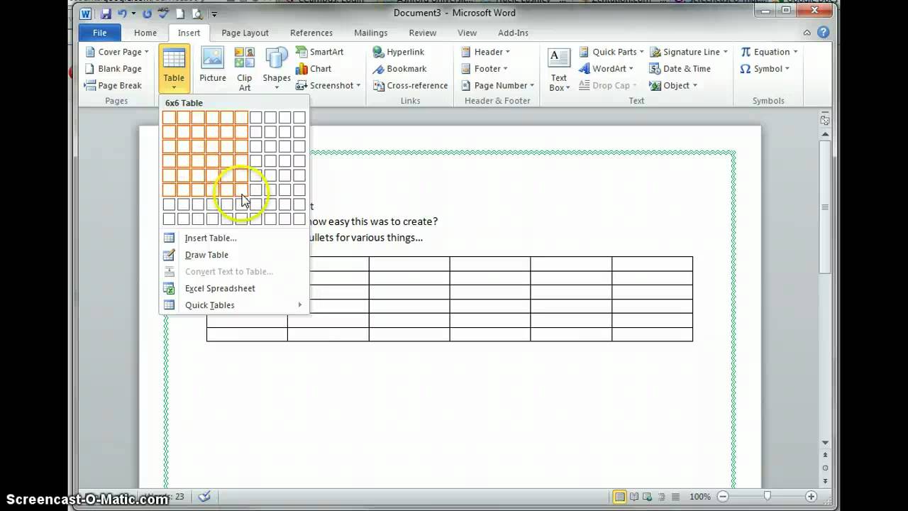908x511 pixels.
Task: Select Draw Table option
Action: coord(235,255)
